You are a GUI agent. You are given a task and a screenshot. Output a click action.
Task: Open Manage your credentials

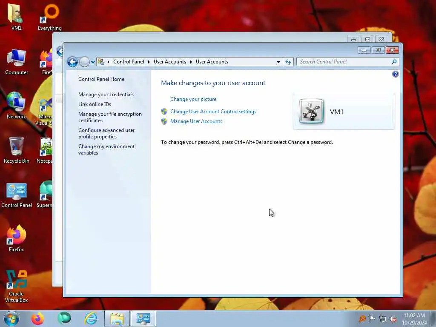pos(106,95)
